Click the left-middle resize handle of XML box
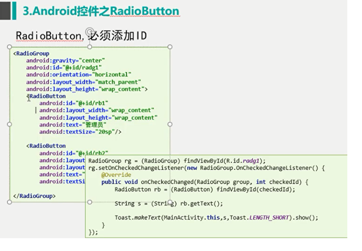Image resolution: width=362 pixels, height=251 pixels. 9,124
